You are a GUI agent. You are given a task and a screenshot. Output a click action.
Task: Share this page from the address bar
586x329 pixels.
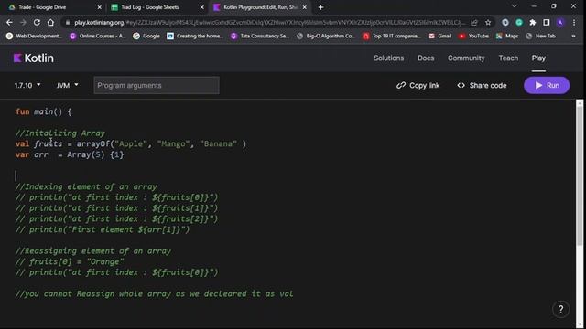click(474, 22)
